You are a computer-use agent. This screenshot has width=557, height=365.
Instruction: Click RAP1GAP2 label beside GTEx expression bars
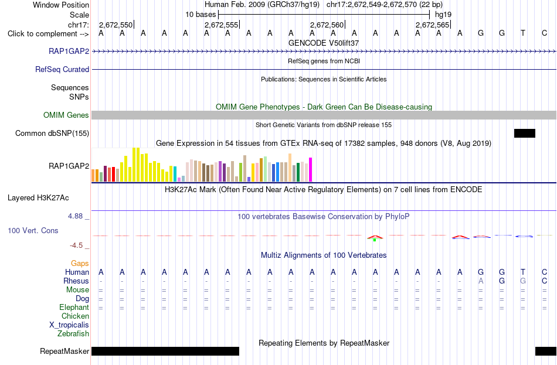click(69, 166)
